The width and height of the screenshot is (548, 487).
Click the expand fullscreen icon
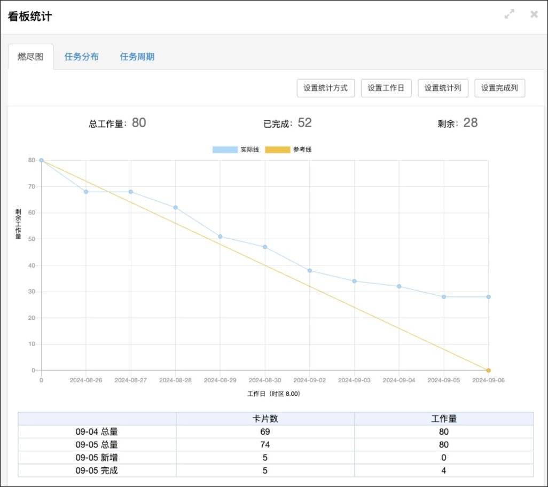509,15
